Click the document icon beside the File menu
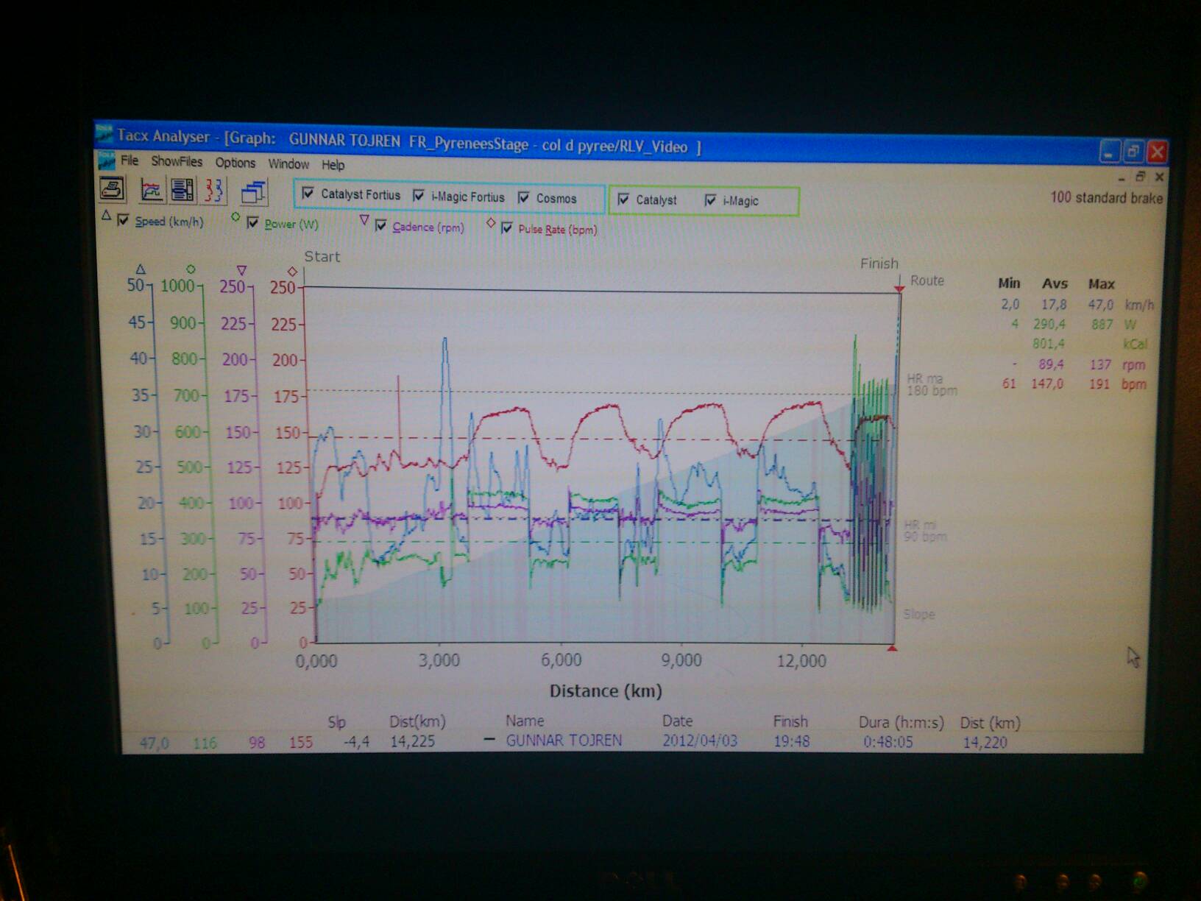 point(107,160)
